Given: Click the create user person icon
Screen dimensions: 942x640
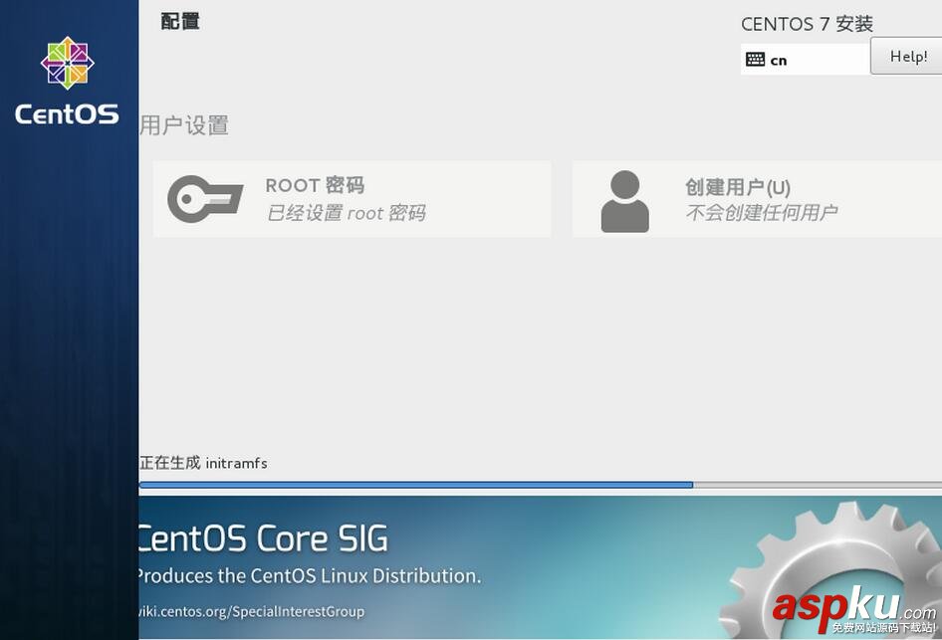Looking at the screenshot, I should (624, 201).
